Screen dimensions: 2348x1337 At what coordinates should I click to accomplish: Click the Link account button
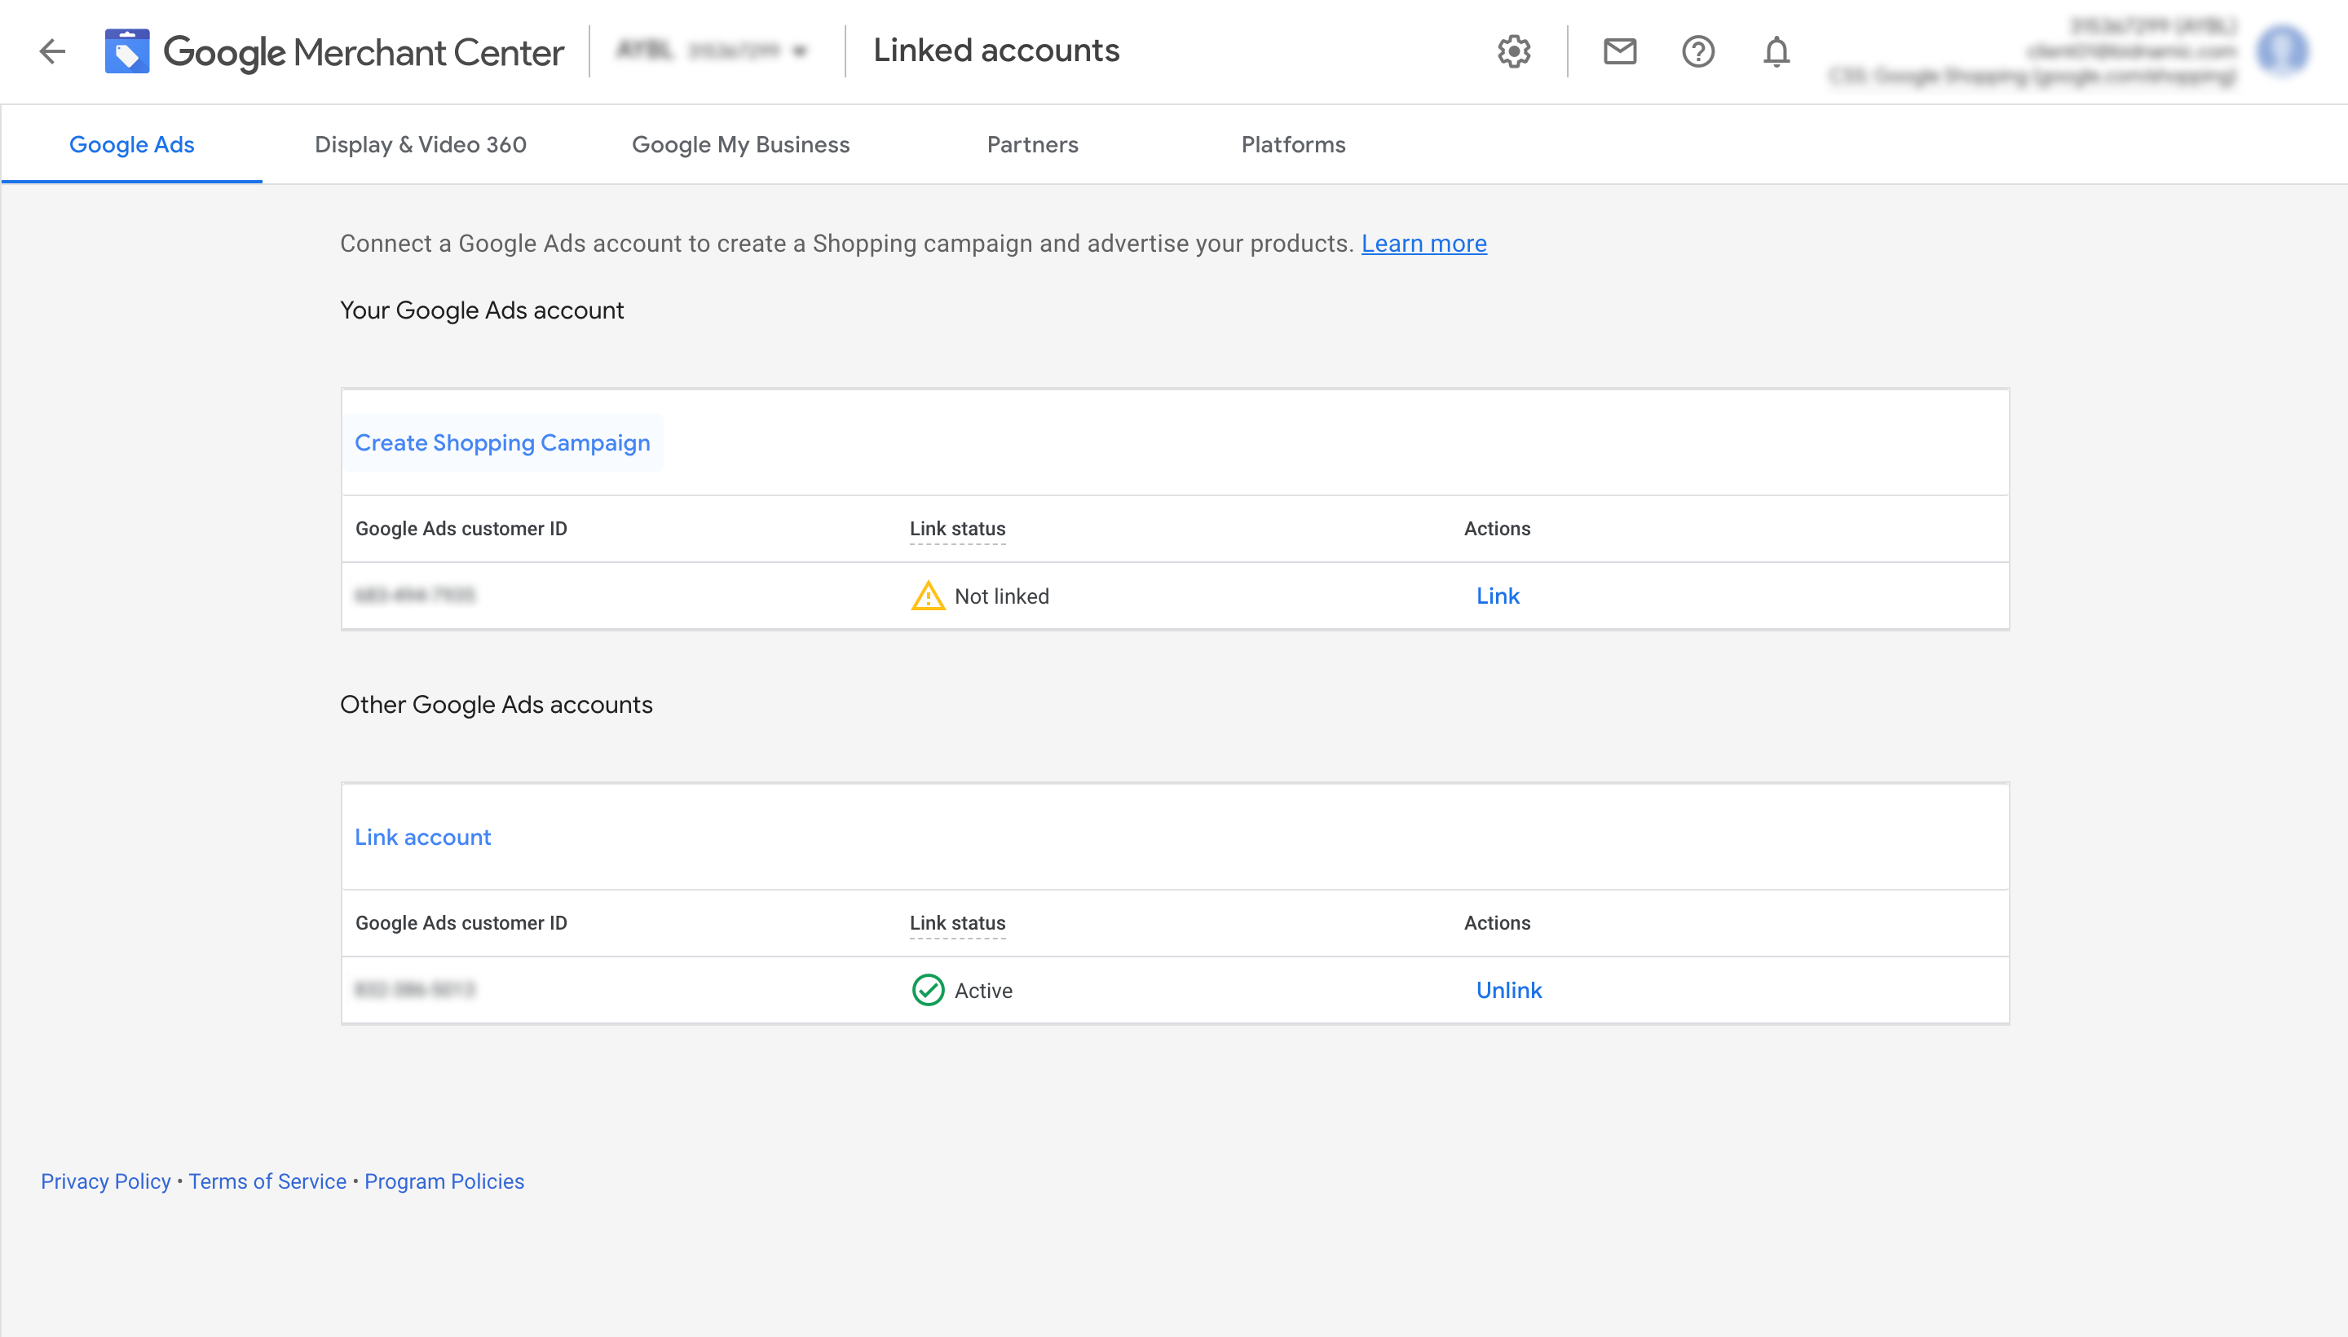point(422,837)
